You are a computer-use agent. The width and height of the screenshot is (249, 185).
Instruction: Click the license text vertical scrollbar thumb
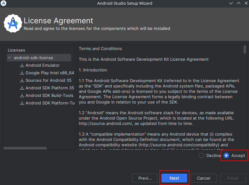(x=245, y=49)
